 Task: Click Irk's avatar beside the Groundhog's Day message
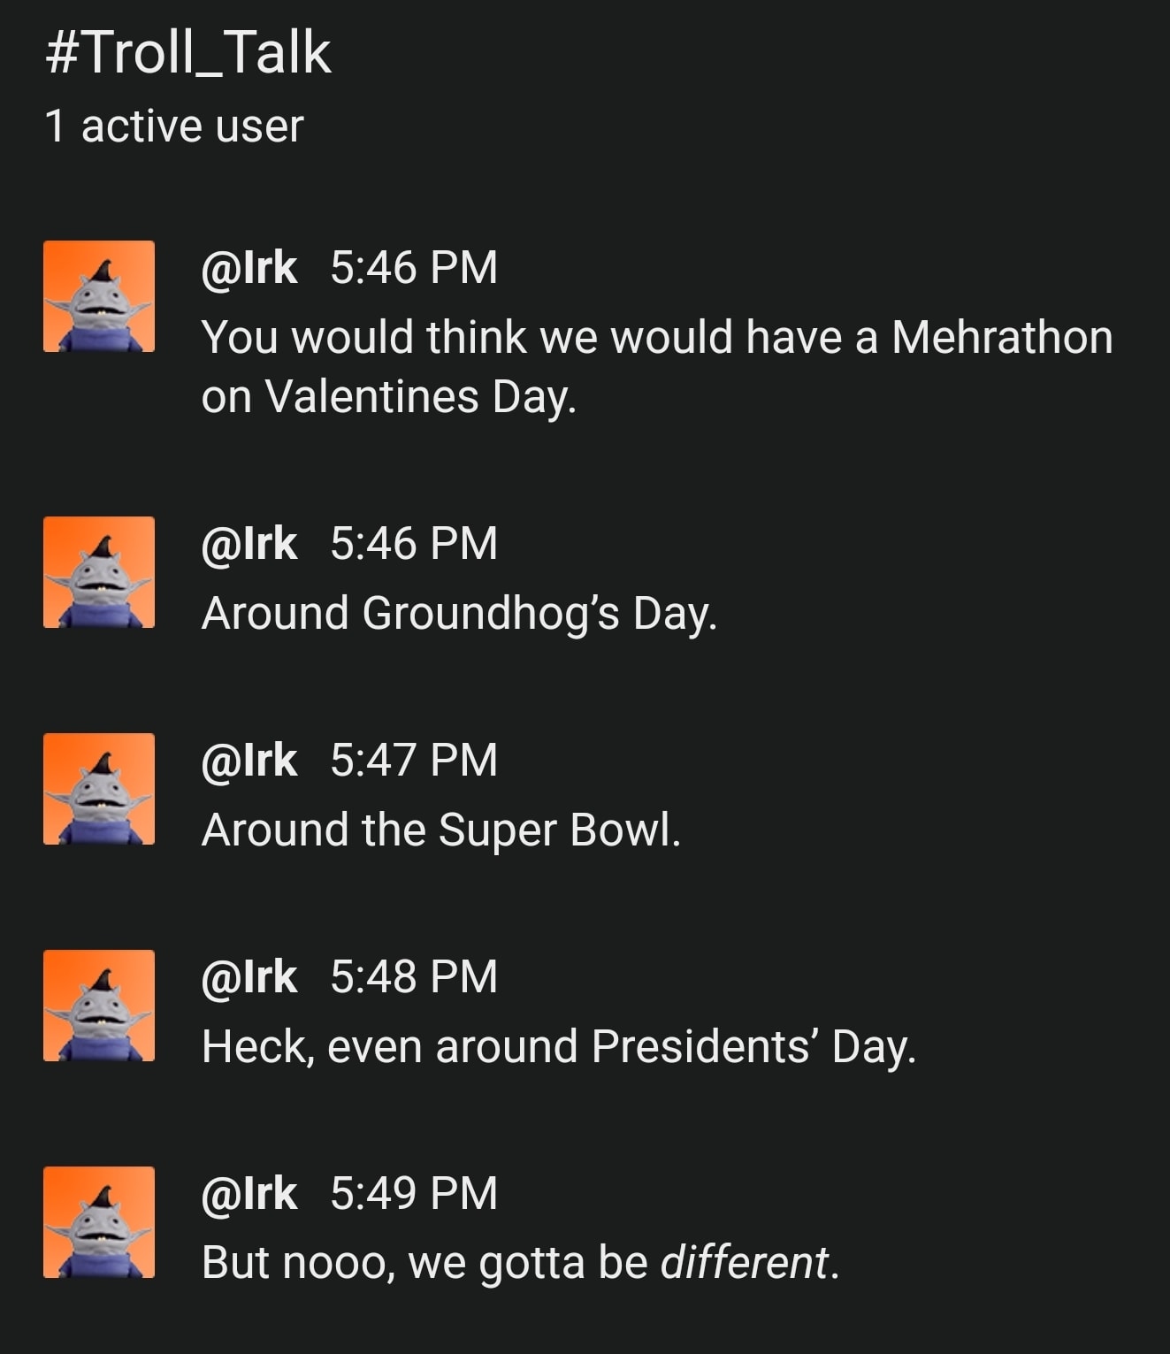tap(99, 572)
